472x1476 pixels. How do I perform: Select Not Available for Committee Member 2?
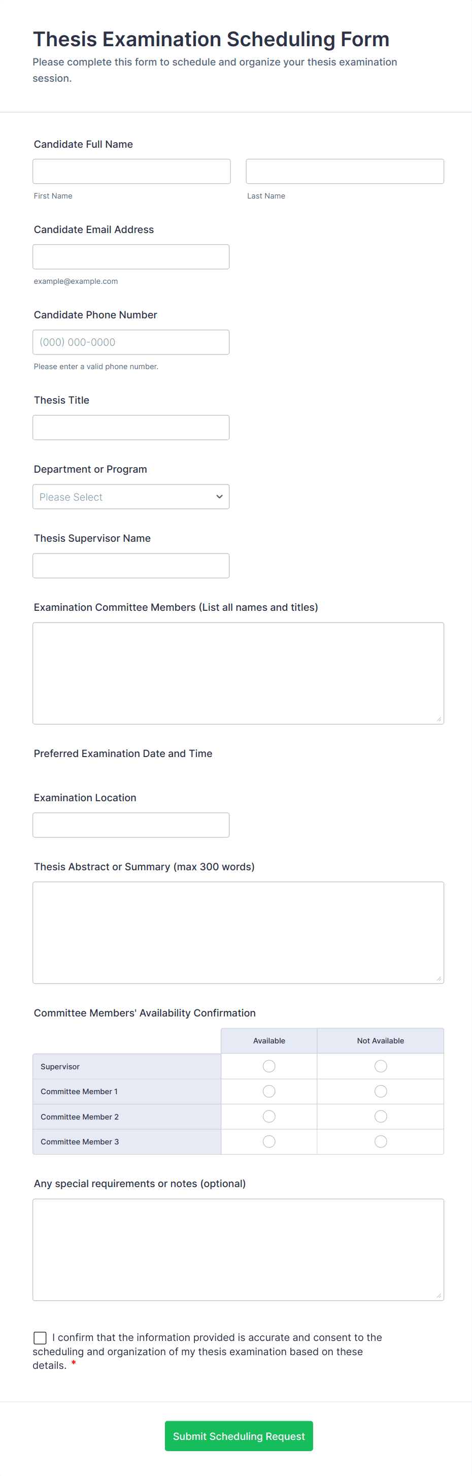pos(380,1116)
